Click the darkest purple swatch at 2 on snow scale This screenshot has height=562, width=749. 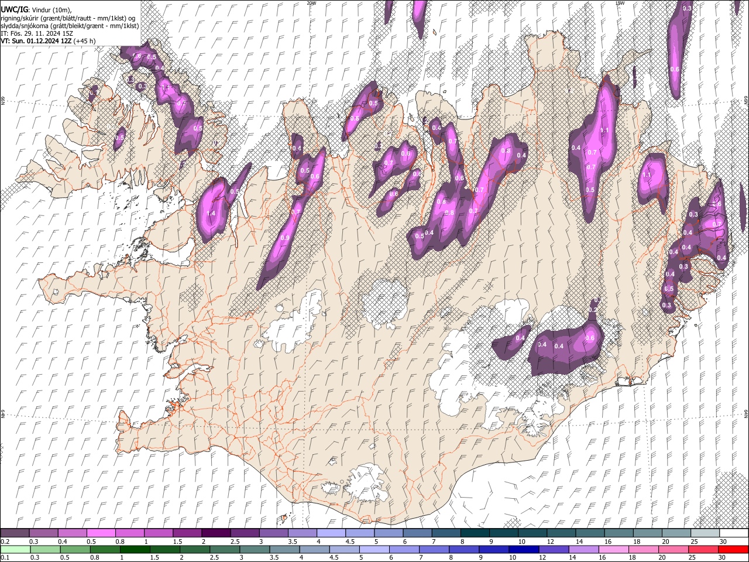click(x=215, y=533)
